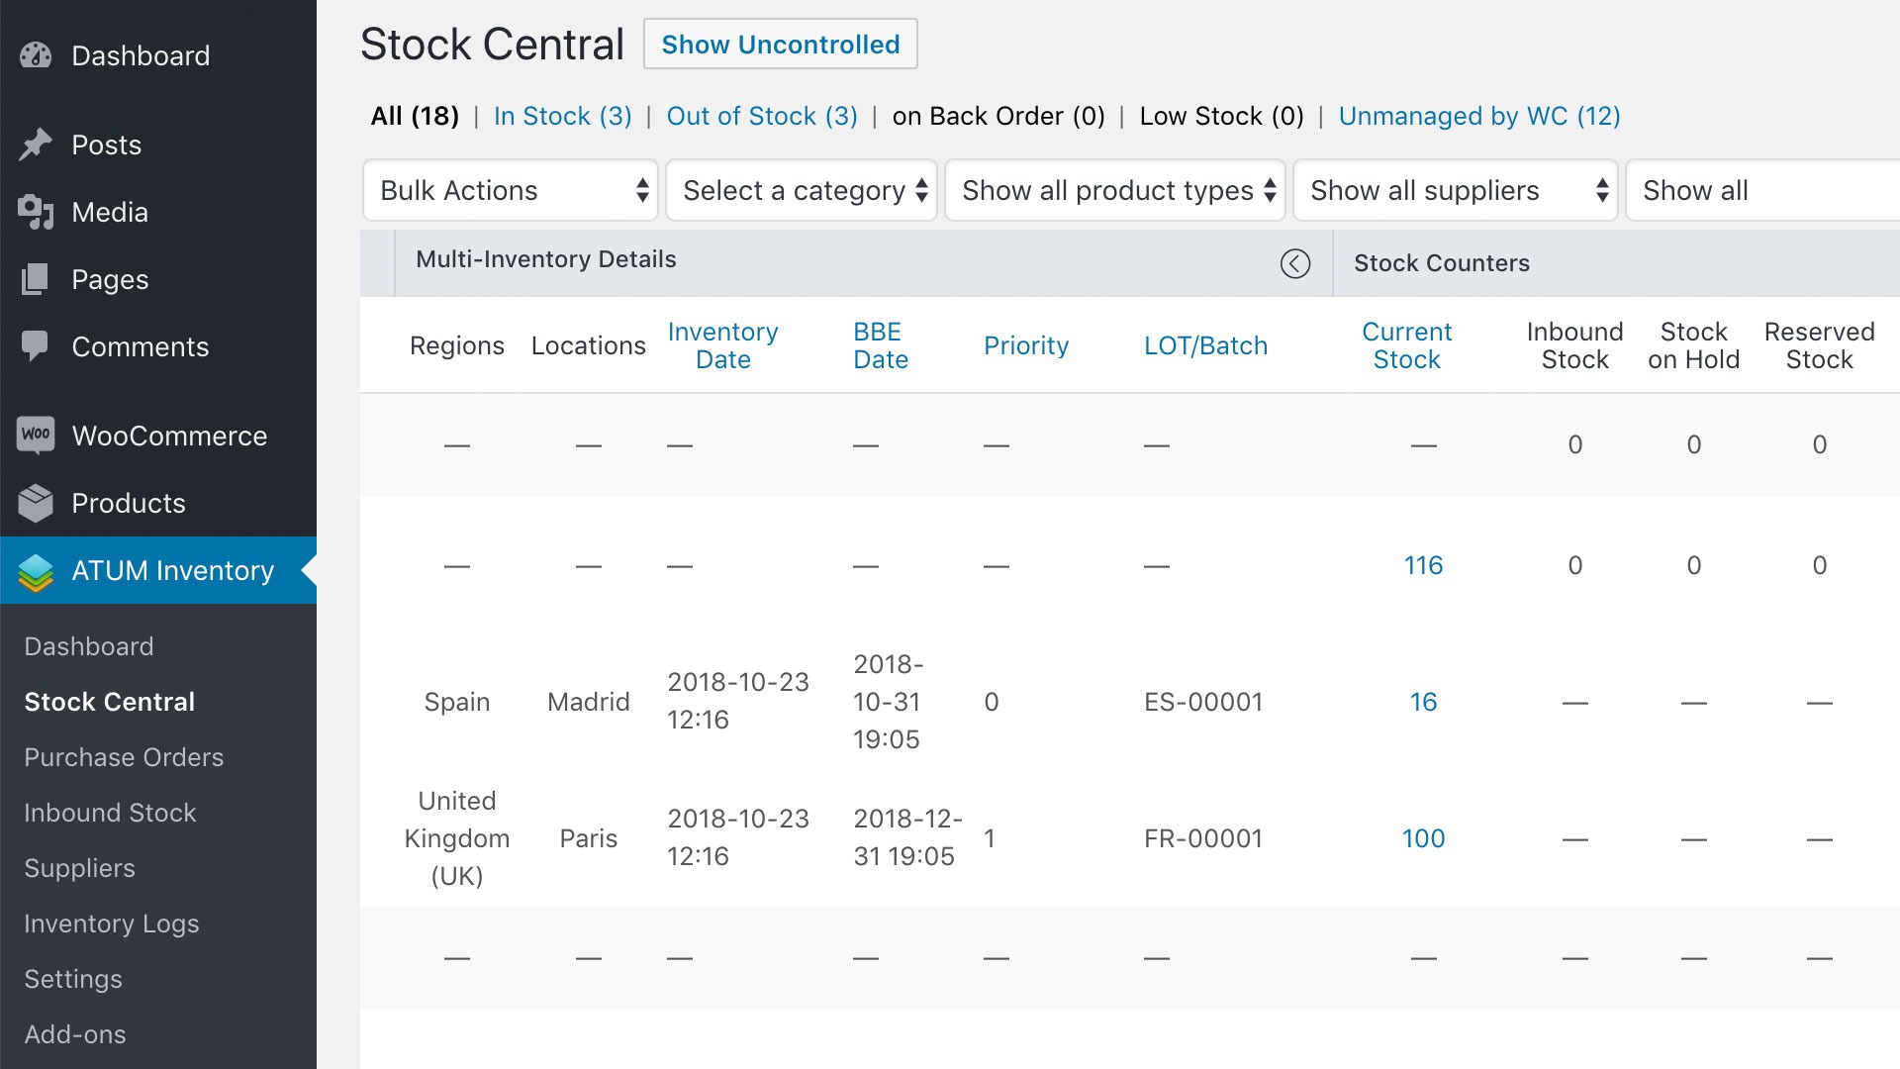Click the 116 current stock value

[1423, 565]
